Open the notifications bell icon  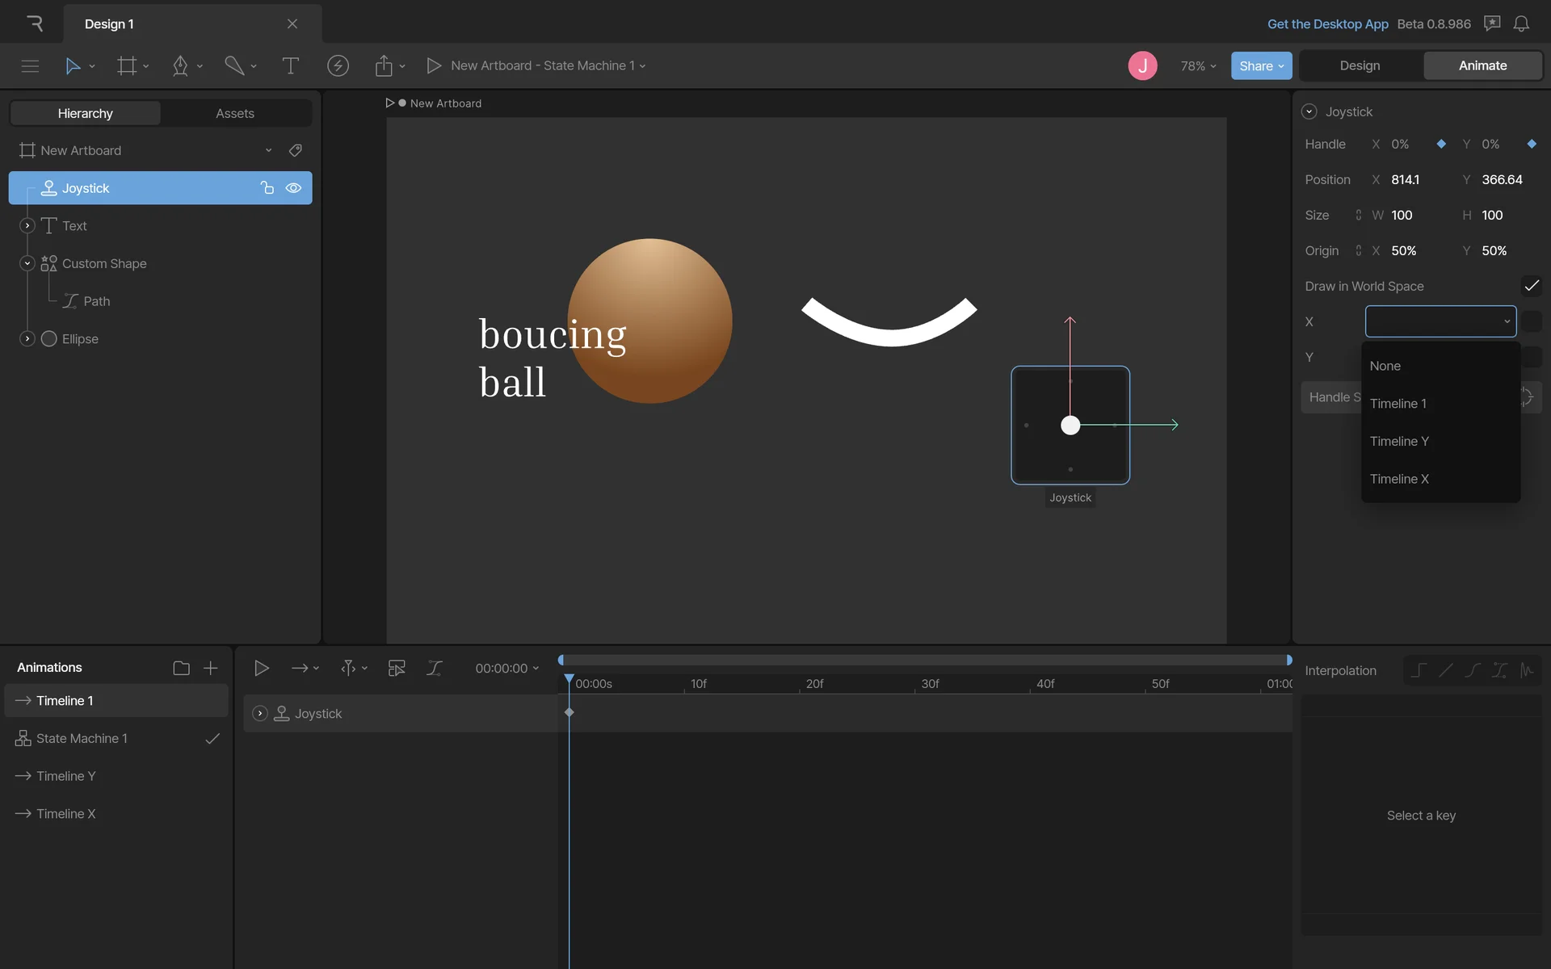[1521, 23]
